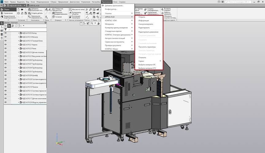Toggle visibility of НДСА.010.21 Каркас
Image resolution: width=265 pixels, height=153 pixels.
(x=6, y=45)
